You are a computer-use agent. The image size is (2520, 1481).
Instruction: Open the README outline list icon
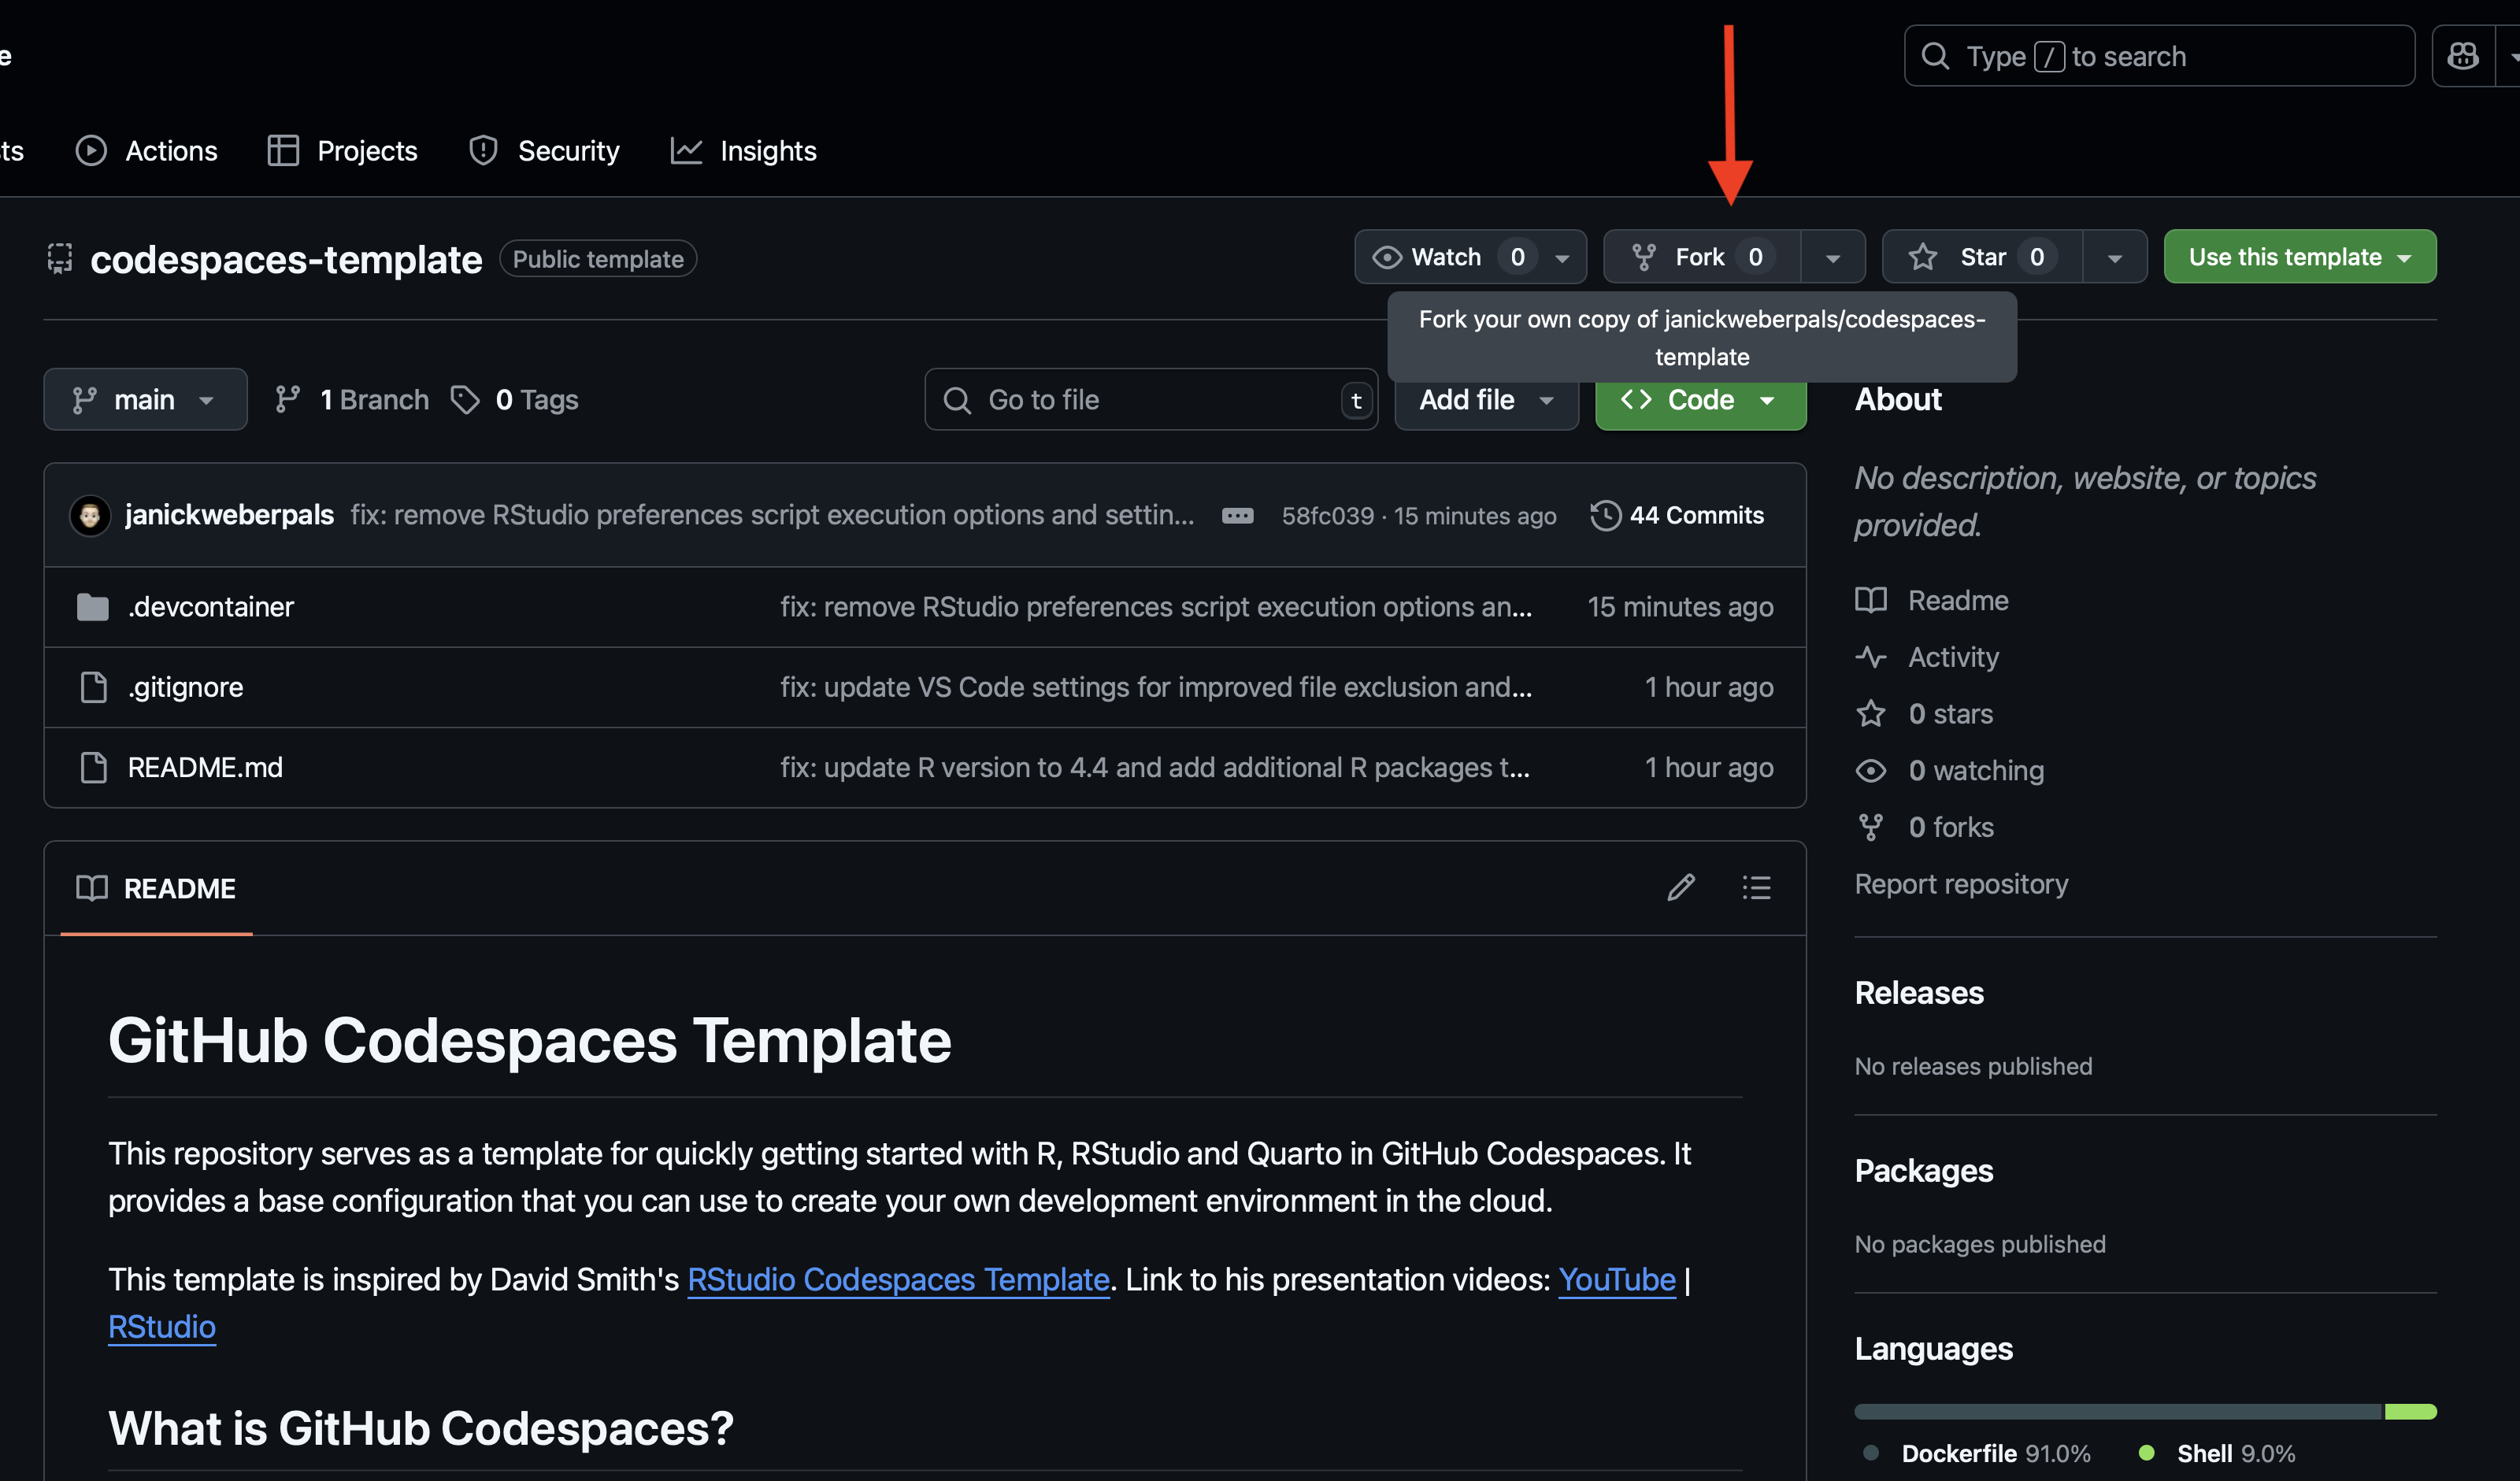pyautogui.click(x=1756, y=887)
